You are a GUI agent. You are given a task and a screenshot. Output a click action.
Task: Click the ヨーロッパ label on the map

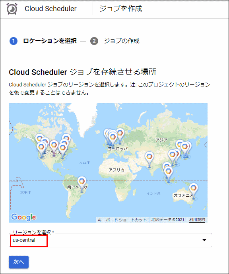click(118, 149)
